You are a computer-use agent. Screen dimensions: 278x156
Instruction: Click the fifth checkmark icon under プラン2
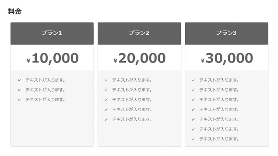coord(106,119)
